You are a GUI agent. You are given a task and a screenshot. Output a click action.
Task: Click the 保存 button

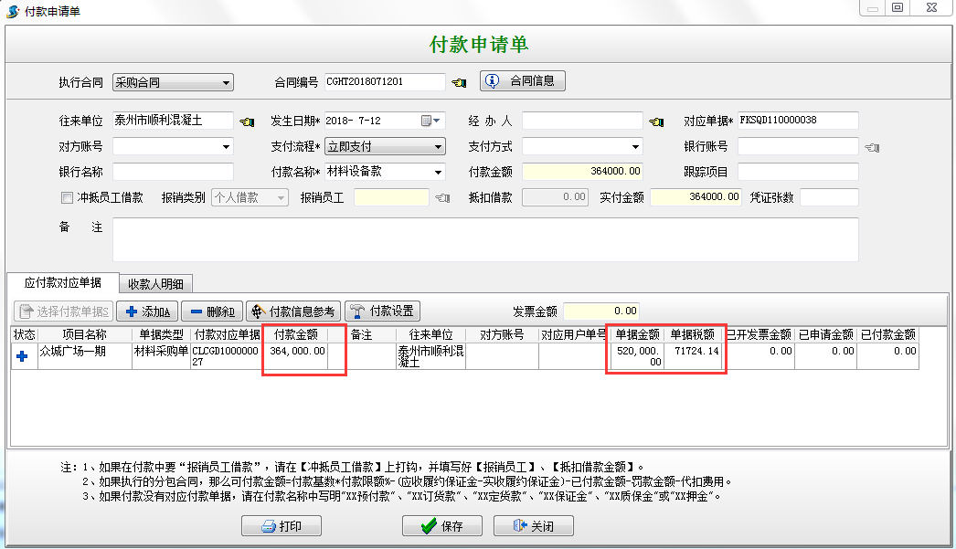(x=442, y=526)
